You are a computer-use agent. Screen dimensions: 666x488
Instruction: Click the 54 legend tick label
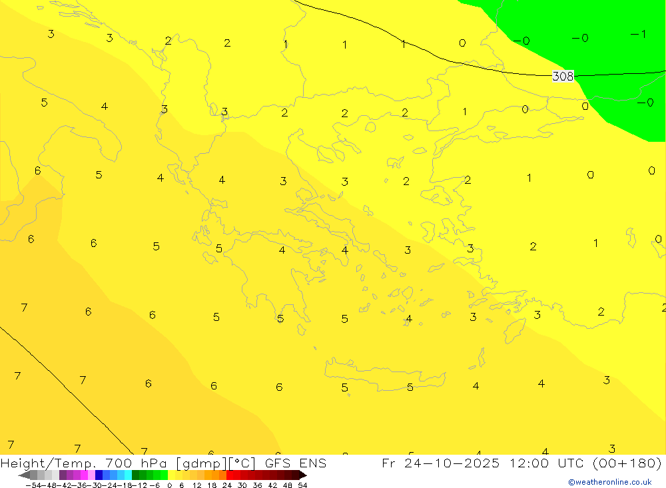tap(302, 485)
